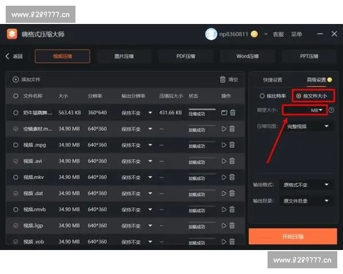Play the 视频.rmvb file

pos(224,209)
